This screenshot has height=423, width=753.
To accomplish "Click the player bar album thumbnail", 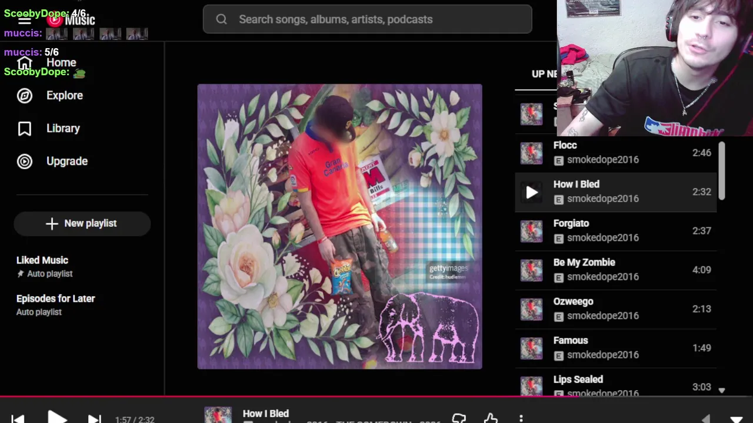I will coord(218,415).
